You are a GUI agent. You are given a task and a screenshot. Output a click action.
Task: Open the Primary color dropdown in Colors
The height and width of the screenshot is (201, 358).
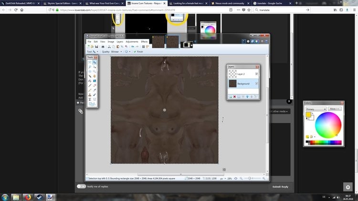316,109
